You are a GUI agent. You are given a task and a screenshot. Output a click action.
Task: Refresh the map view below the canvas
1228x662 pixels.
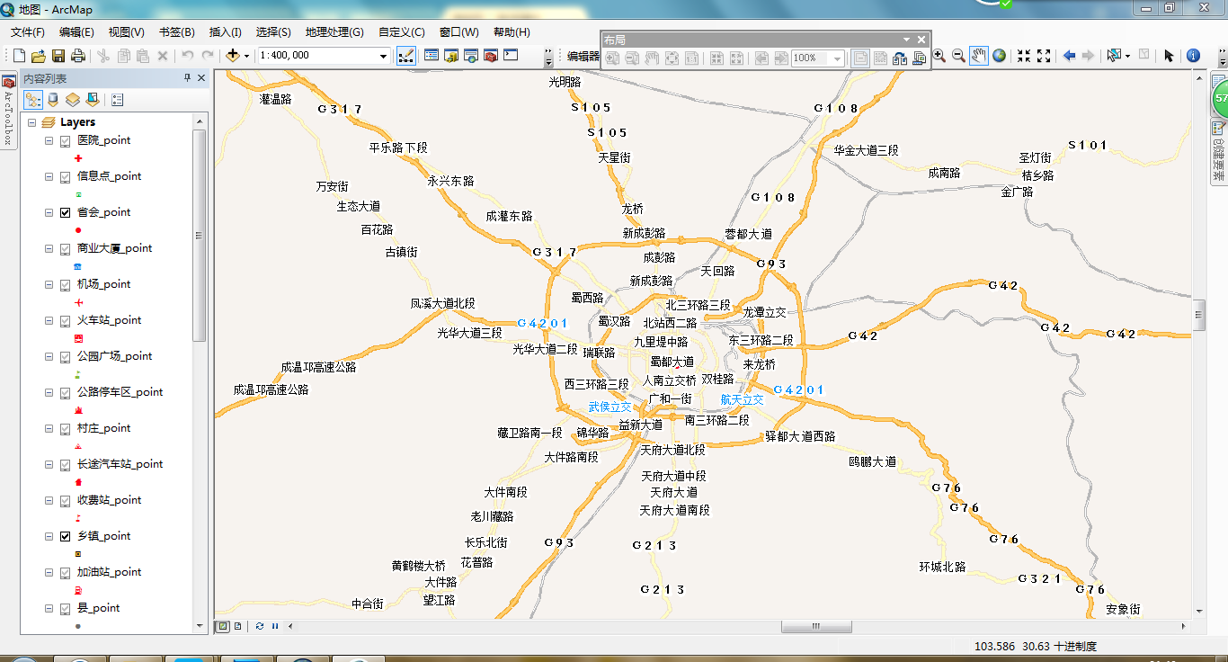tap(261, 626)
